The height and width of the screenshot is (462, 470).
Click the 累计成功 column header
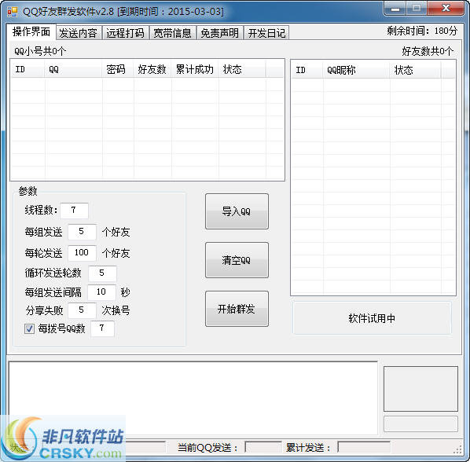click(195, 69)
